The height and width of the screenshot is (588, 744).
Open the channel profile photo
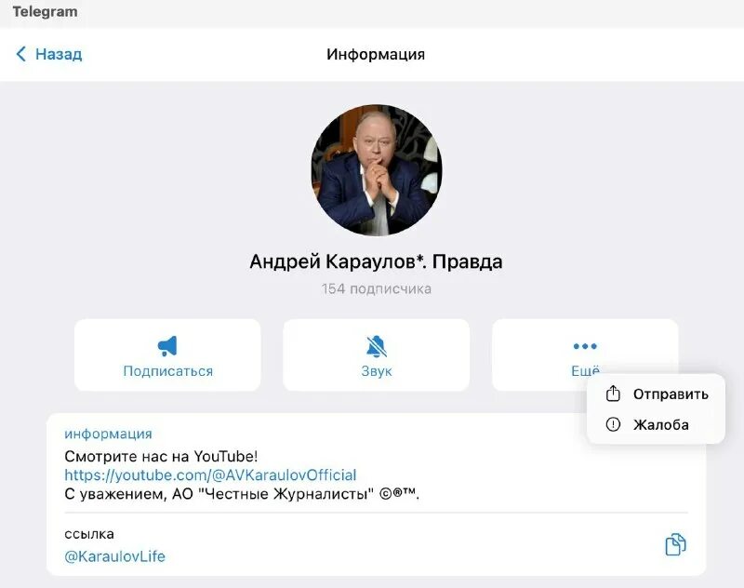(377, 170)
